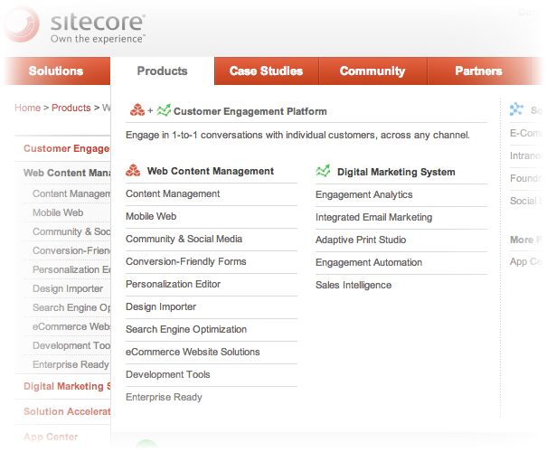Select eCommerce Website Solutions in Products menu

pos(193,352)
